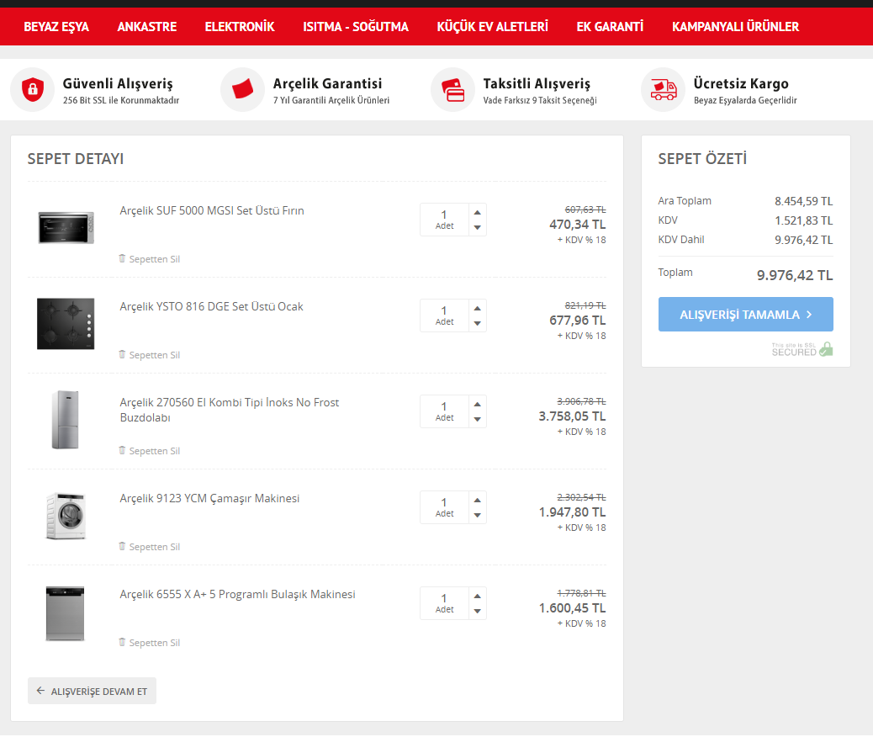This screenshot has height=737, width=873.
Task: Click the discounted price 3.758,05 TL
Action: point(572,416)
